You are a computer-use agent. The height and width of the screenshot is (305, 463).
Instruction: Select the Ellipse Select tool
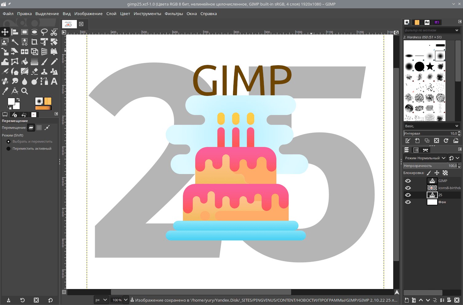34,32
